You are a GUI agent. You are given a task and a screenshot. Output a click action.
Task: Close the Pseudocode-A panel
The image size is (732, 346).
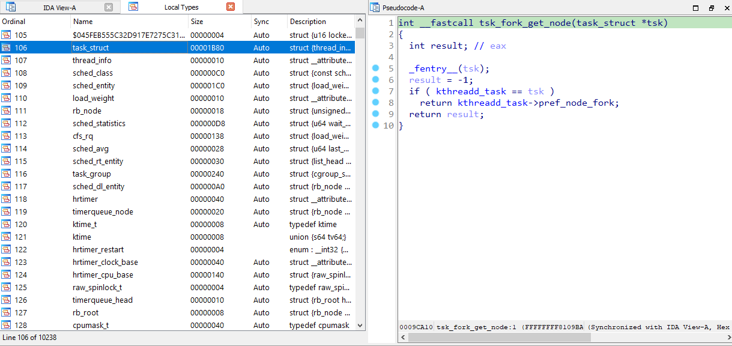tap(726, 8)
